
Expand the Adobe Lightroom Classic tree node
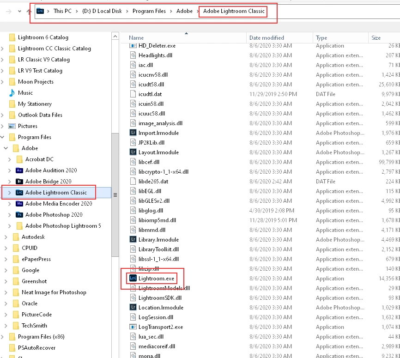point(10,193)
